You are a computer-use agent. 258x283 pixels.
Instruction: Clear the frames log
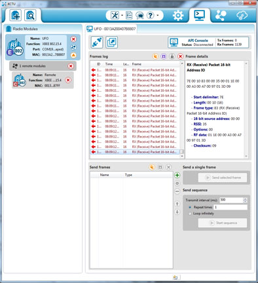point(180,56)
